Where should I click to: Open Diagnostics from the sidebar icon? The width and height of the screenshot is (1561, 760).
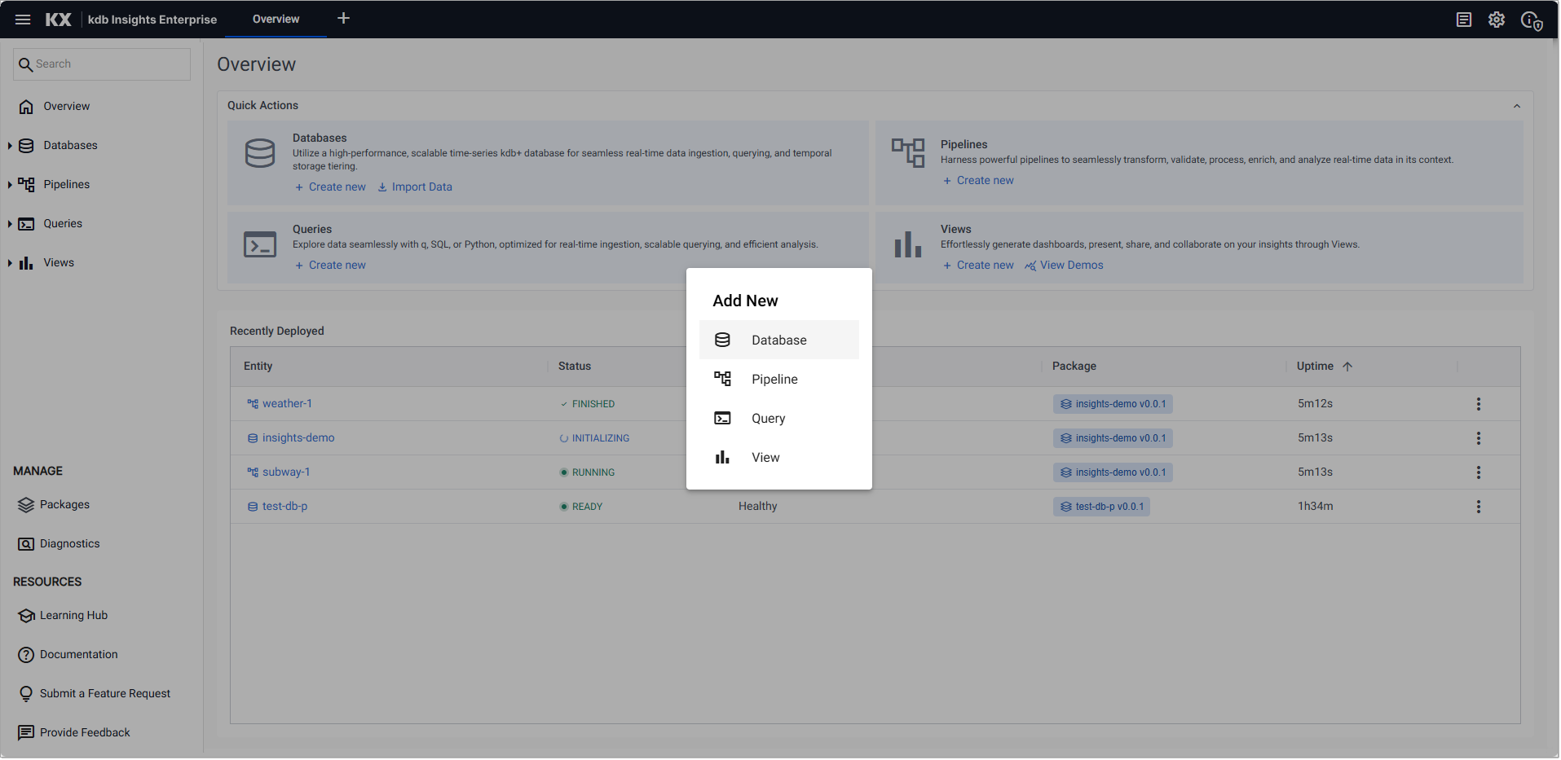(24, 543)
